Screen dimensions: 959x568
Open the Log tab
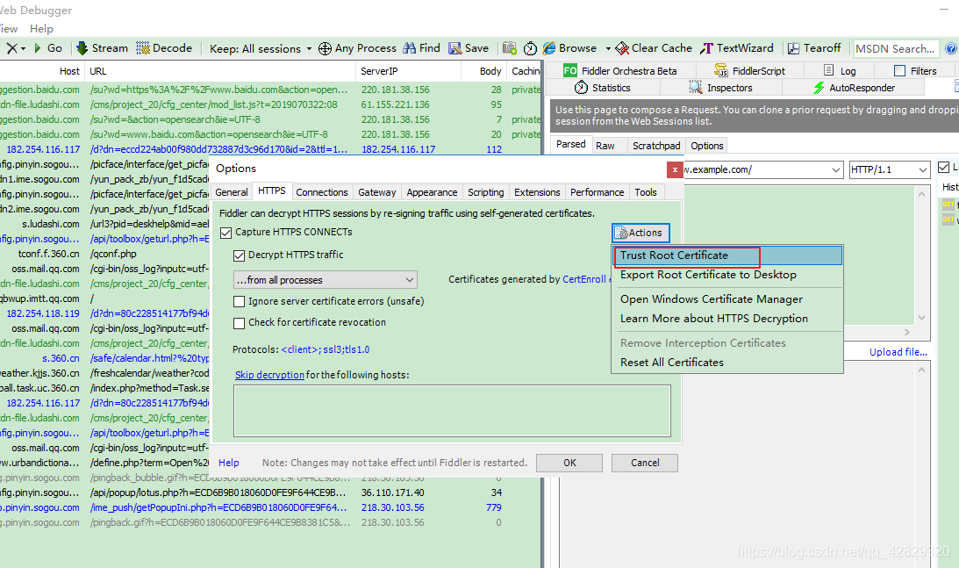840,71
